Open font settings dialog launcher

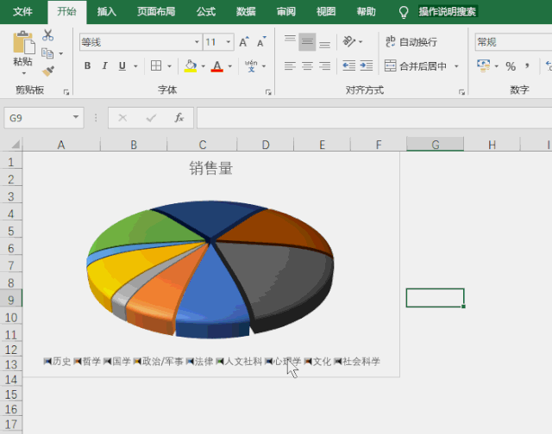[268, 92]
